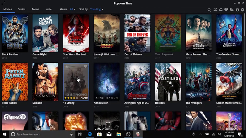
Task: Mark 12 Strong as watched eye icon
Action: [x=66, y=66]
